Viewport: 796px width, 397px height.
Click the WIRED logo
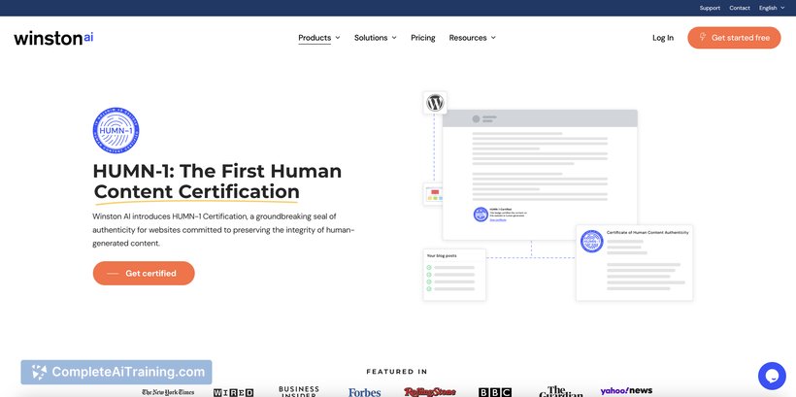[234, 392]
